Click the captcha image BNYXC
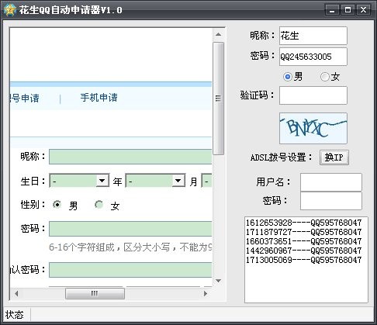This screenshot has width=377, height=325. [313, 128]
